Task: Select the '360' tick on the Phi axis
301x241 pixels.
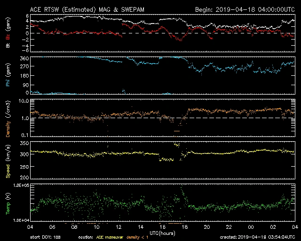Action: pos(24,58)
